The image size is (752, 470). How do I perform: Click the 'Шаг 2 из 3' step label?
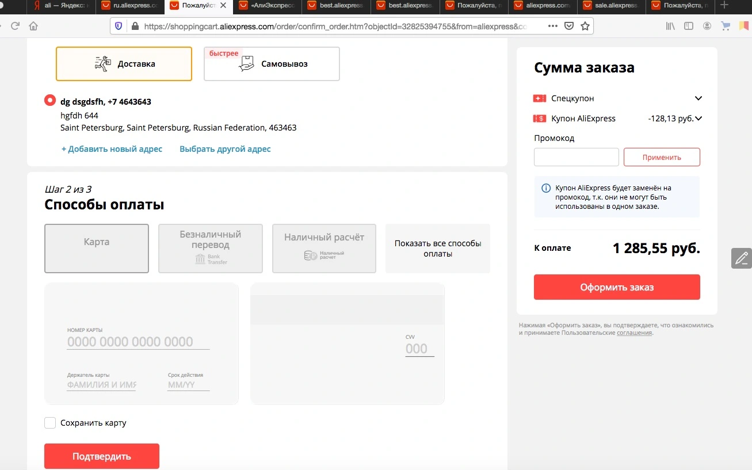click(68, 189)
